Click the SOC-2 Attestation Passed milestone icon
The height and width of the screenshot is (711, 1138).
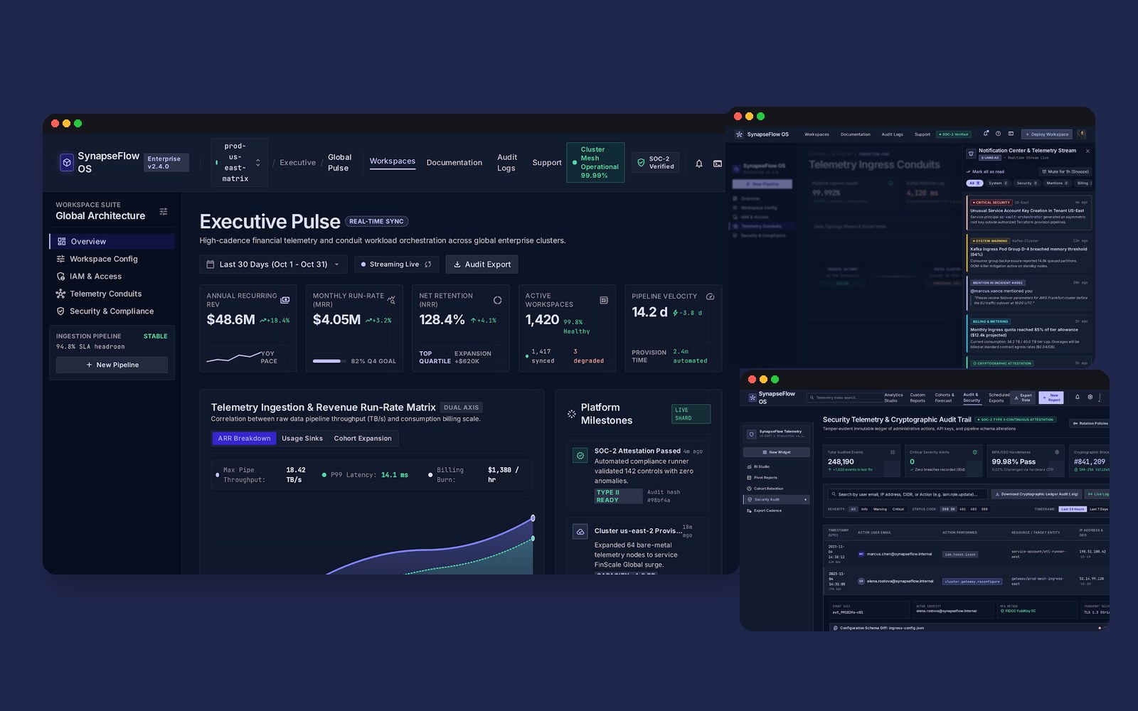point(580,456)
